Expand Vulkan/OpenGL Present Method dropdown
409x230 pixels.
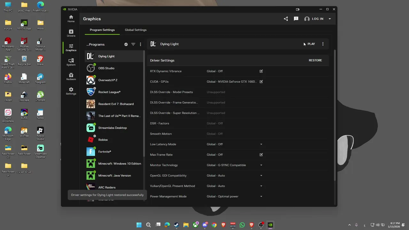(x=261, y=186)
